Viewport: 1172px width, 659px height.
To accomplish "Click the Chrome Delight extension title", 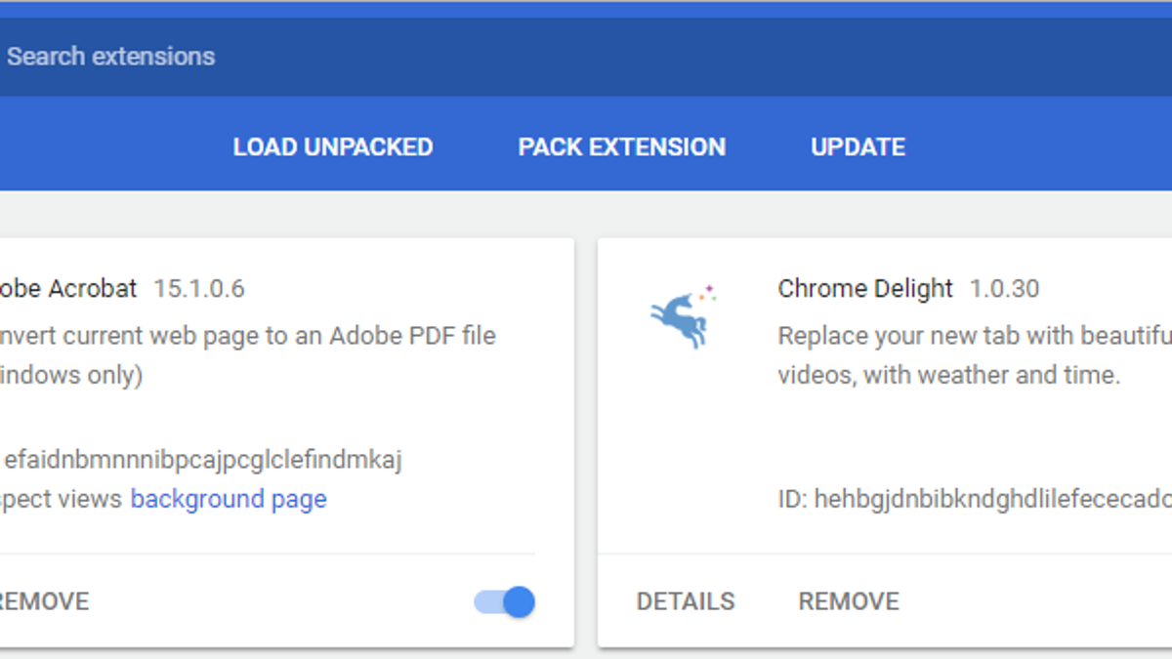I will (x=865, y=289).
